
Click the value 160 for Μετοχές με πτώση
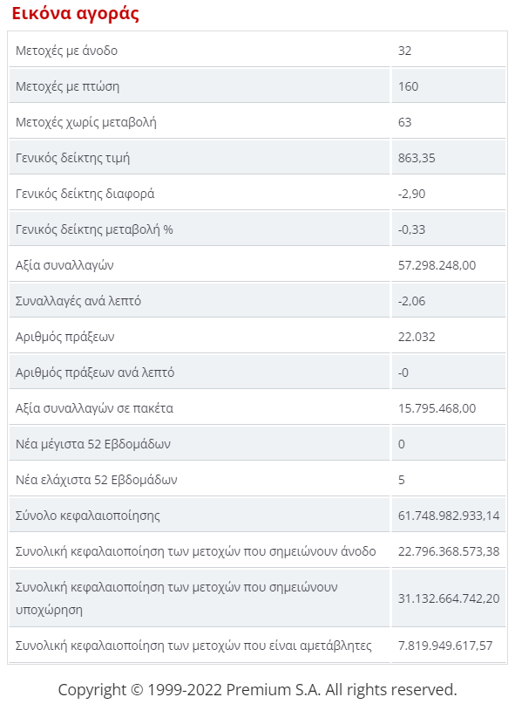[x=408, y=86]
